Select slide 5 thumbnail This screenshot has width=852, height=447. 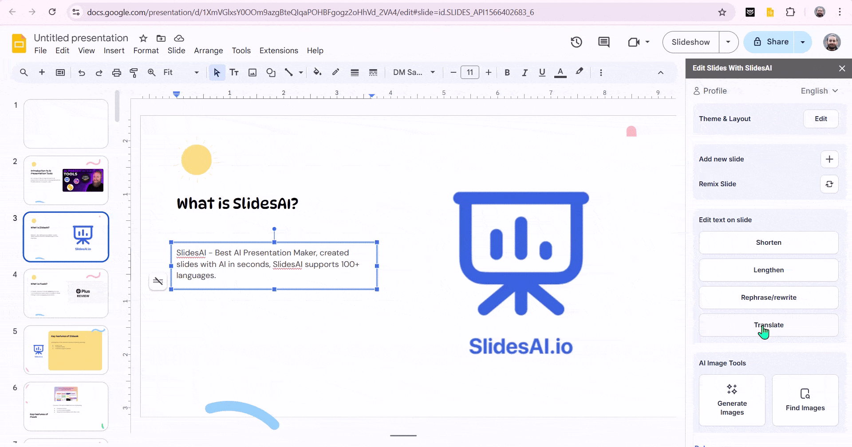click(x=66, y=349)
